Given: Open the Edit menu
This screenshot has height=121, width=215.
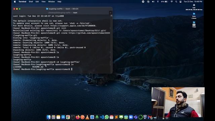Looking at the screenshot, I should click(x=37, y=2).
